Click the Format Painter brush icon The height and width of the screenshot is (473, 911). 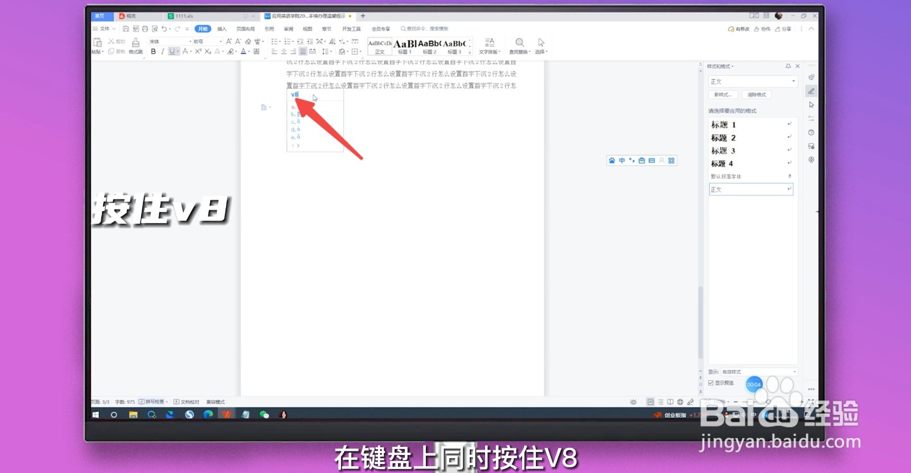coord(136,43)
